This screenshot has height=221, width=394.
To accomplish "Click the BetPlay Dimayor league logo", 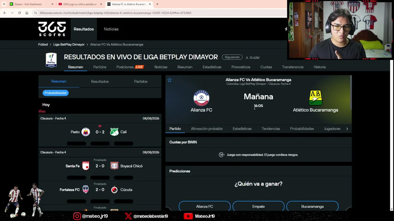I will pyautogui.click(x=51, y=60).
